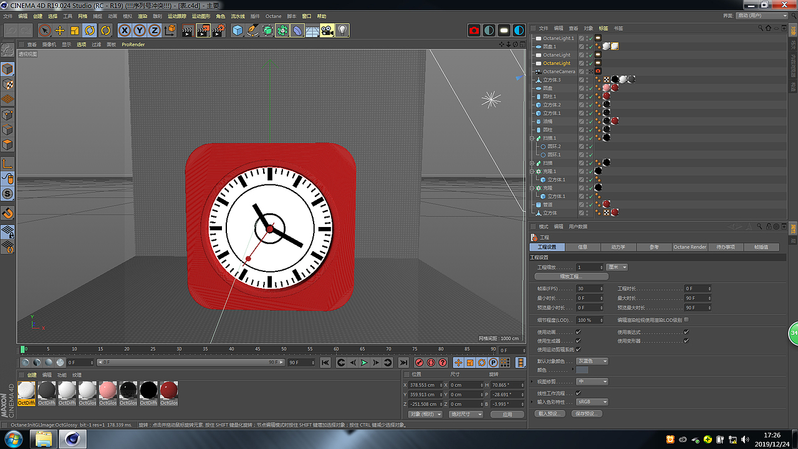Click the record active objects button
Viewport: 798px width, 449px height.
419,362
